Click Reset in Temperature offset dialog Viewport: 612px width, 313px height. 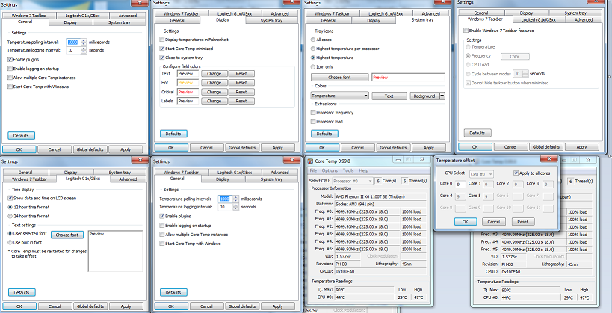pos(522,222)
